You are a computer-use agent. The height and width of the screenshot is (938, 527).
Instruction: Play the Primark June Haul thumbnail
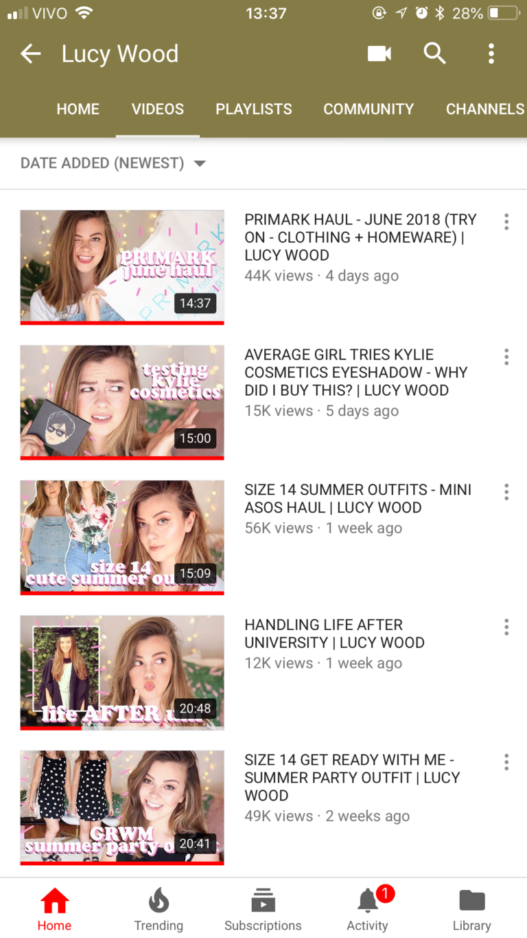pyautogui.click(x=122, y=267)
